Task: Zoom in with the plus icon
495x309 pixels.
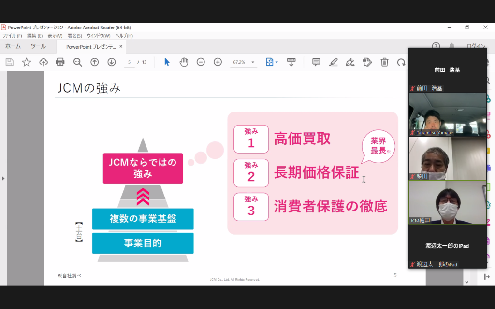Action: pyautogui.click(x=218, y=62)
